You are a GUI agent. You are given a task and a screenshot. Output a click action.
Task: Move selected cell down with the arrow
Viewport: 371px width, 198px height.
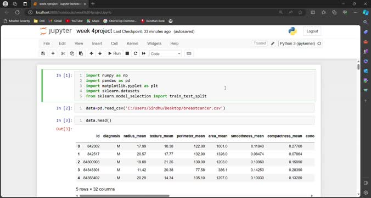(100, 53)
